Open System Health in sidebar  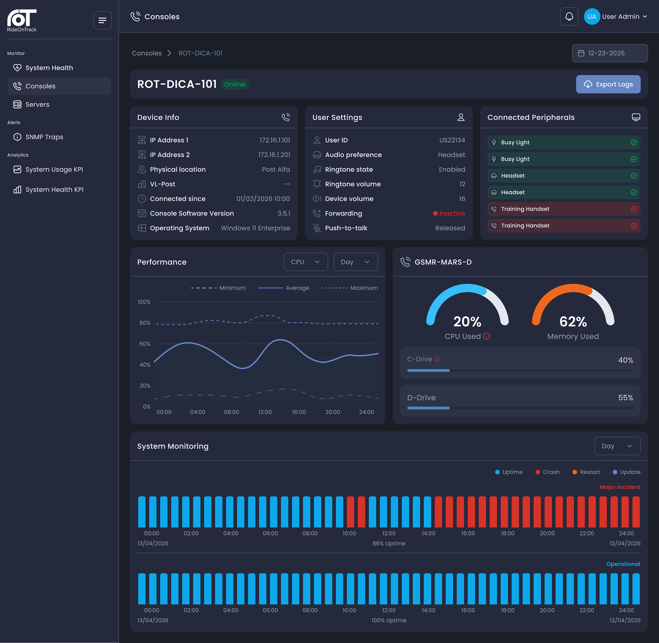[x=59, y=68]
